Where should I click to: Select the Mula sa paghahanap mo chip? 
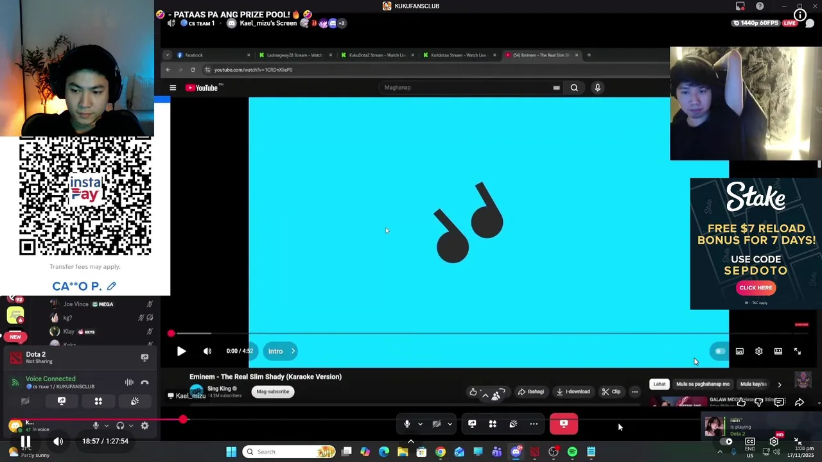(x=703, y=384)
